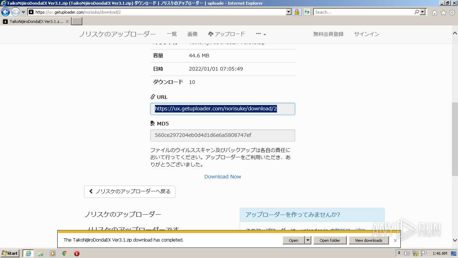The height and width of the screenshot is (258, 458).
Task: Click Open folder button
Action: click(330, 240)
